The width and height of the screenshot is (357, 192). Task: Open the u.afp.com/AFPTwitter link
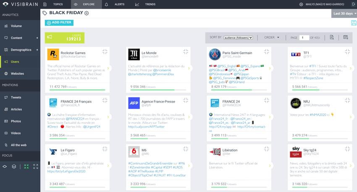146,127
